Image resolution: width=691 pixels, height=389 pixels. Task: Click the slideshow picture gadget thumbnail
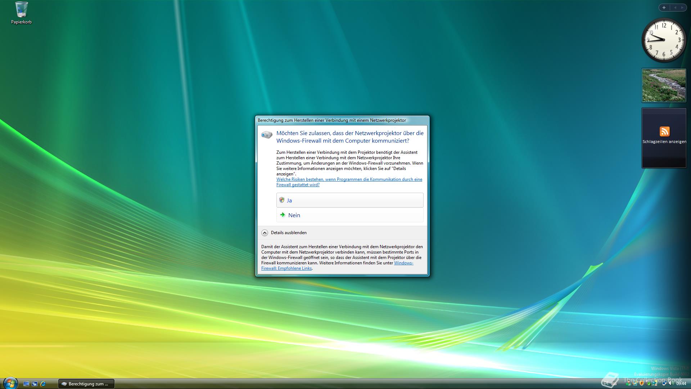tap(664, 85)
